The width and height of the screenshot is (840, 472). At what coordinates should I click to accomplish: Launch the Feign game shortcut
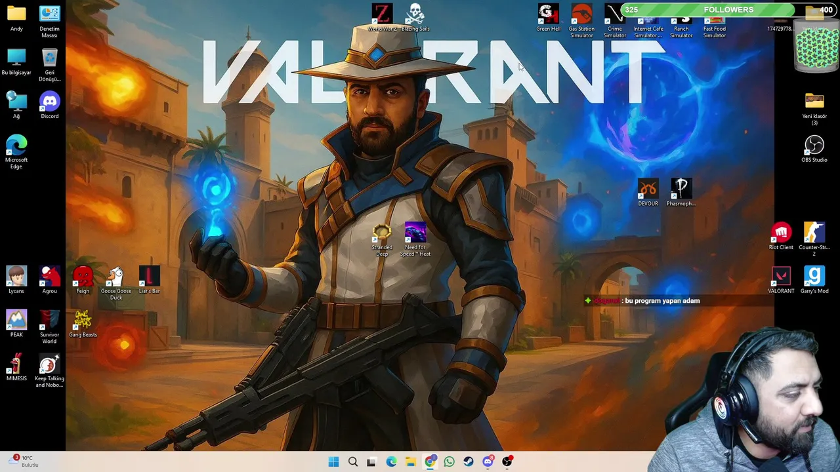[x=83, y=280]
